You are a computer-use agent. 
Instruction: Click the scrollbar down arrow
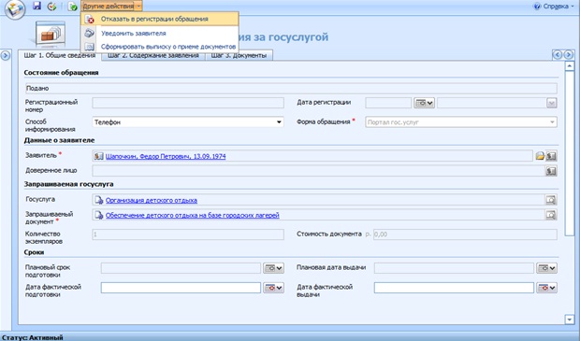click(x=570, y=320)
